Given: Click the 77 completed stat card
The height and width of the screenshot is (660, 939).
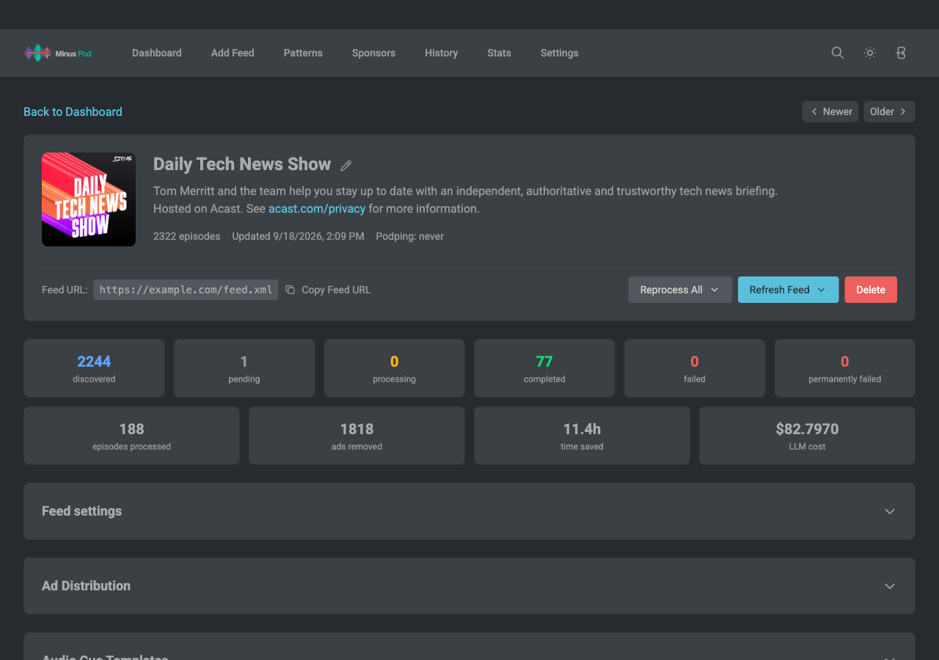Looking at the screenshot, I should pyautogui.click(x=544, y=368).
